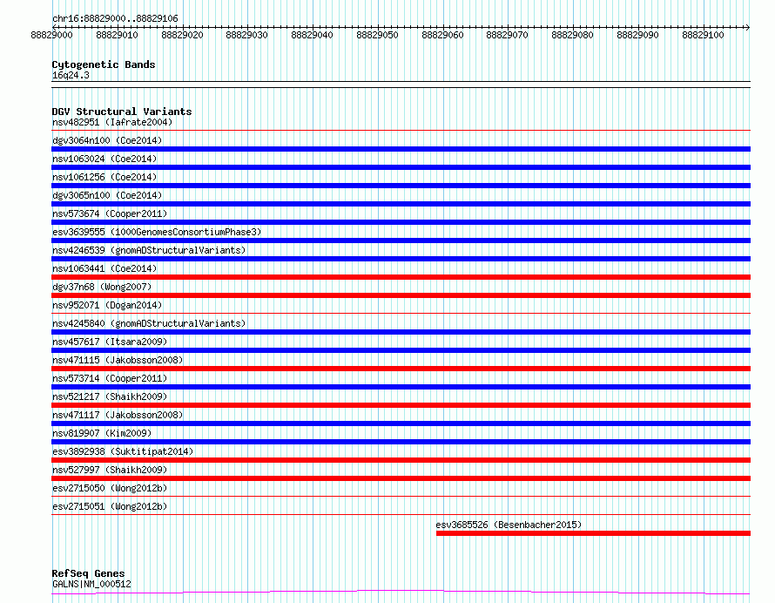Open nsv4246539 (gnomADStructuralVariants) variant

pos(149,250)
